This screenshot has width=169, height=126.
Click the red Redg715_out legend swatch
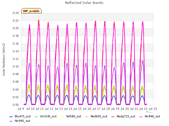point(113,117)
